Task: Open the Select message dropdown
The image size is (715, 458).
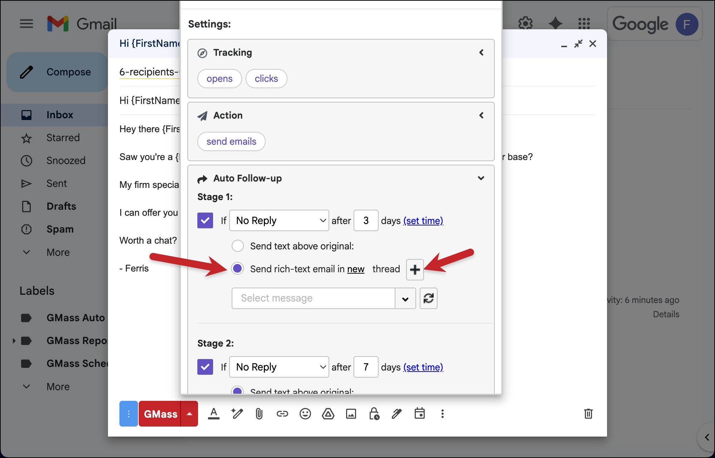Action: pos(405,298)
